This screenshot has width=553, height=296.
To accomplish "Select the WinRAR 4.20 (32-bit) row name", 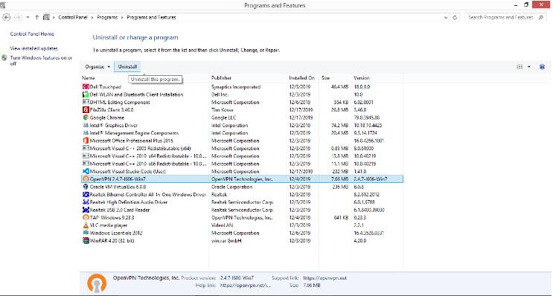I will (112, 241).
